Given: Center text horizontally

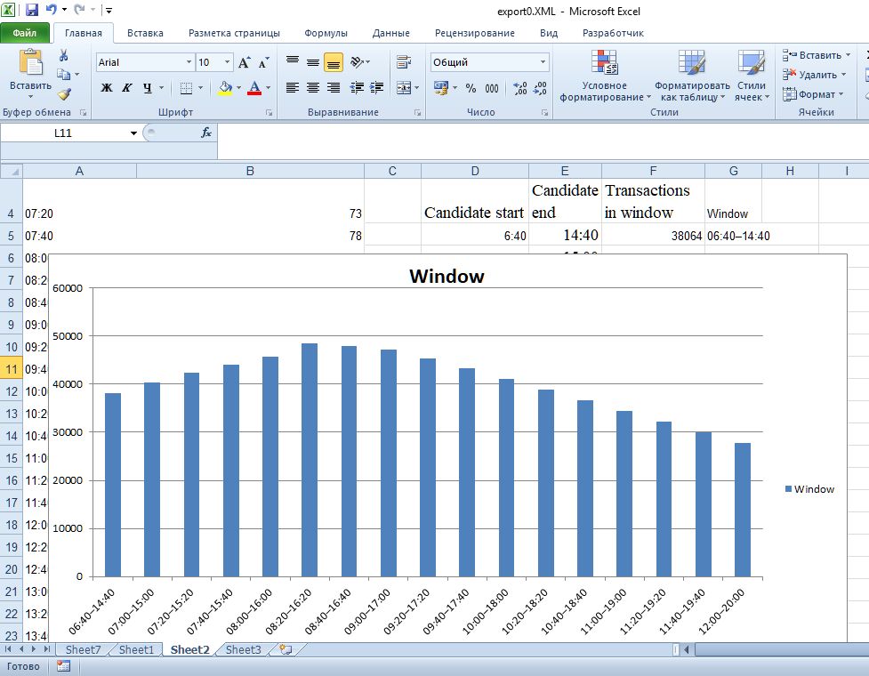Looking at the screenshot, I should (x=313, y=87).
